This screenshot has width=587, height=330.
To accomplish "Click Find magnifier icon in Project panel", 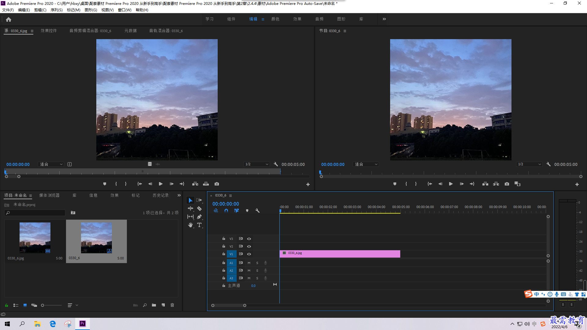I will [145, 305].
